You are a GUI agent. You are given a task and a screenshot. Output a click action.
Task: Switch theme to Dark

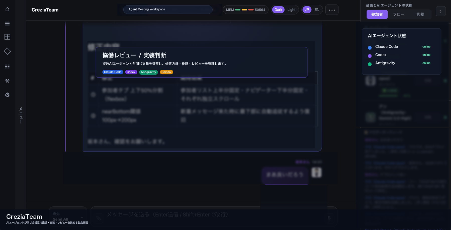[x=278, y=10]
